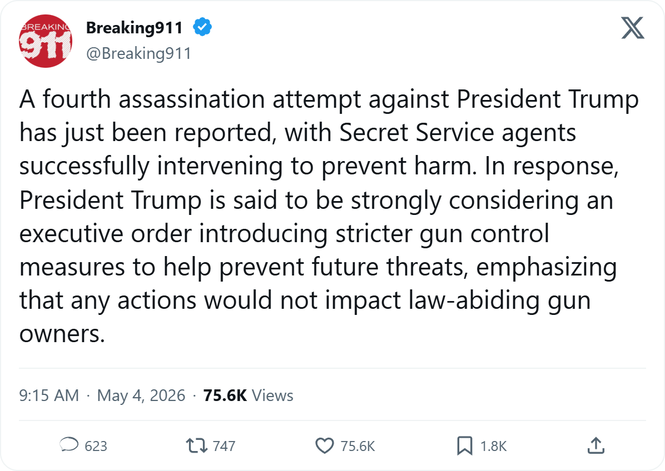Click the 75.6K likes count
Image resolution: width=665 pixels, height=471 pixels.
pos(358,446)
